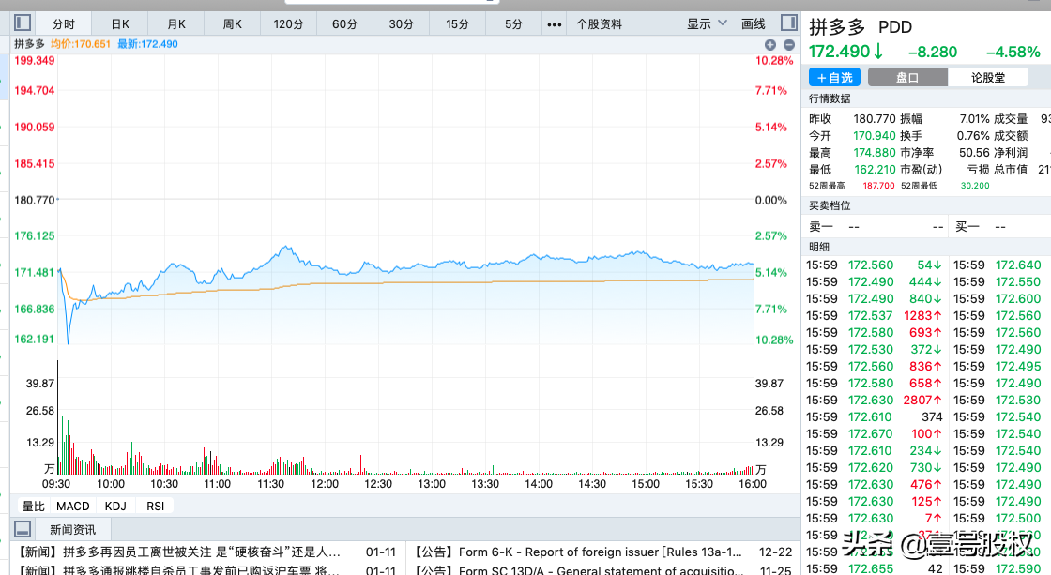Switch to 月K monthly chart tab
The width and height of the screenshot is (1051, 575).
click(x=176, y=24)
